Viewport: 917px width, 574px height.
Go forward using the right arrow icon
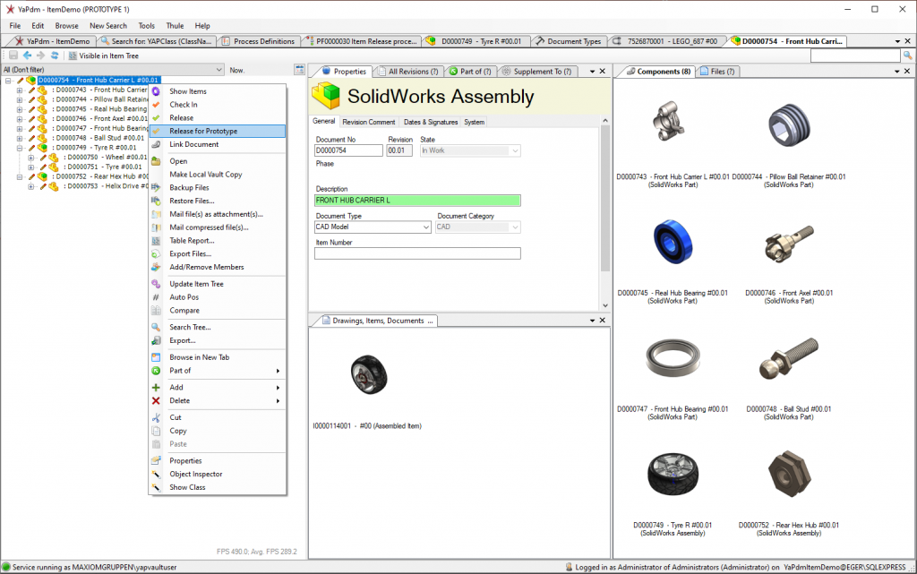tap(40, 56)
